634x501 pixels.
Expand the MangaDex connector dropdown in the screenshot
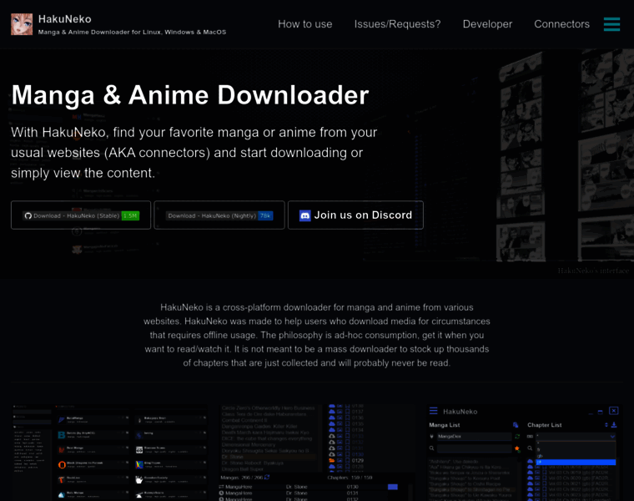point(471,437)
